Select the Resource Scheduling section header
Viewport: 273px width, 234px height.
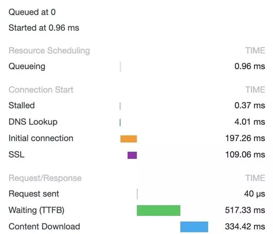pyautogui.click(x=49, y=50)
